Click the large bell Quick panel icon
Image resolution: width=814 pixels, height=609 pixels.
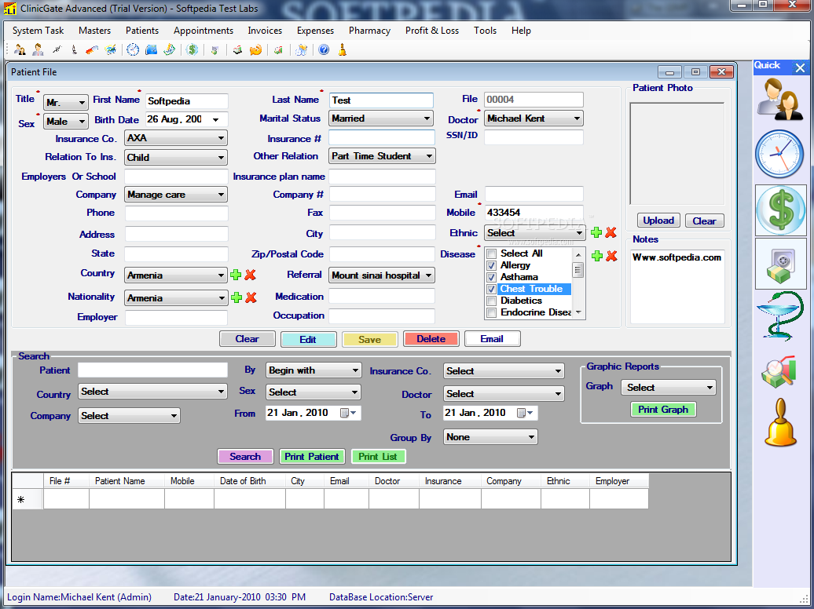point(780,422)
